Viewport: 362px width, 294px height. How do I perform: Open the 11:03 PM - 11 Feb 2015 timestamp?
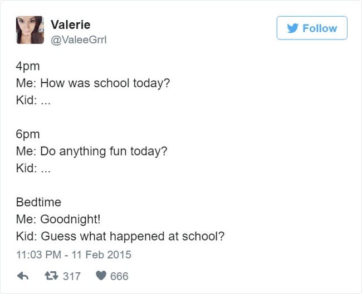coord(74,255)
